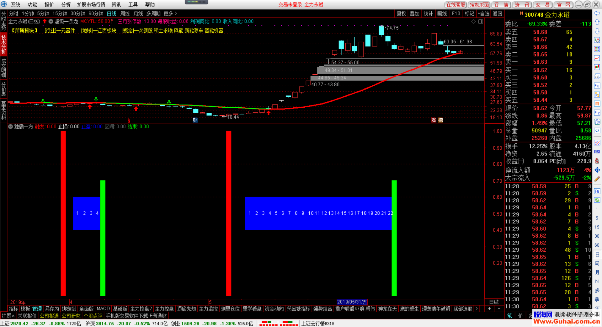Viewport: 602px width, 327px height.
Task: Open the 报价 menu
Action: [x=49, y=4]
